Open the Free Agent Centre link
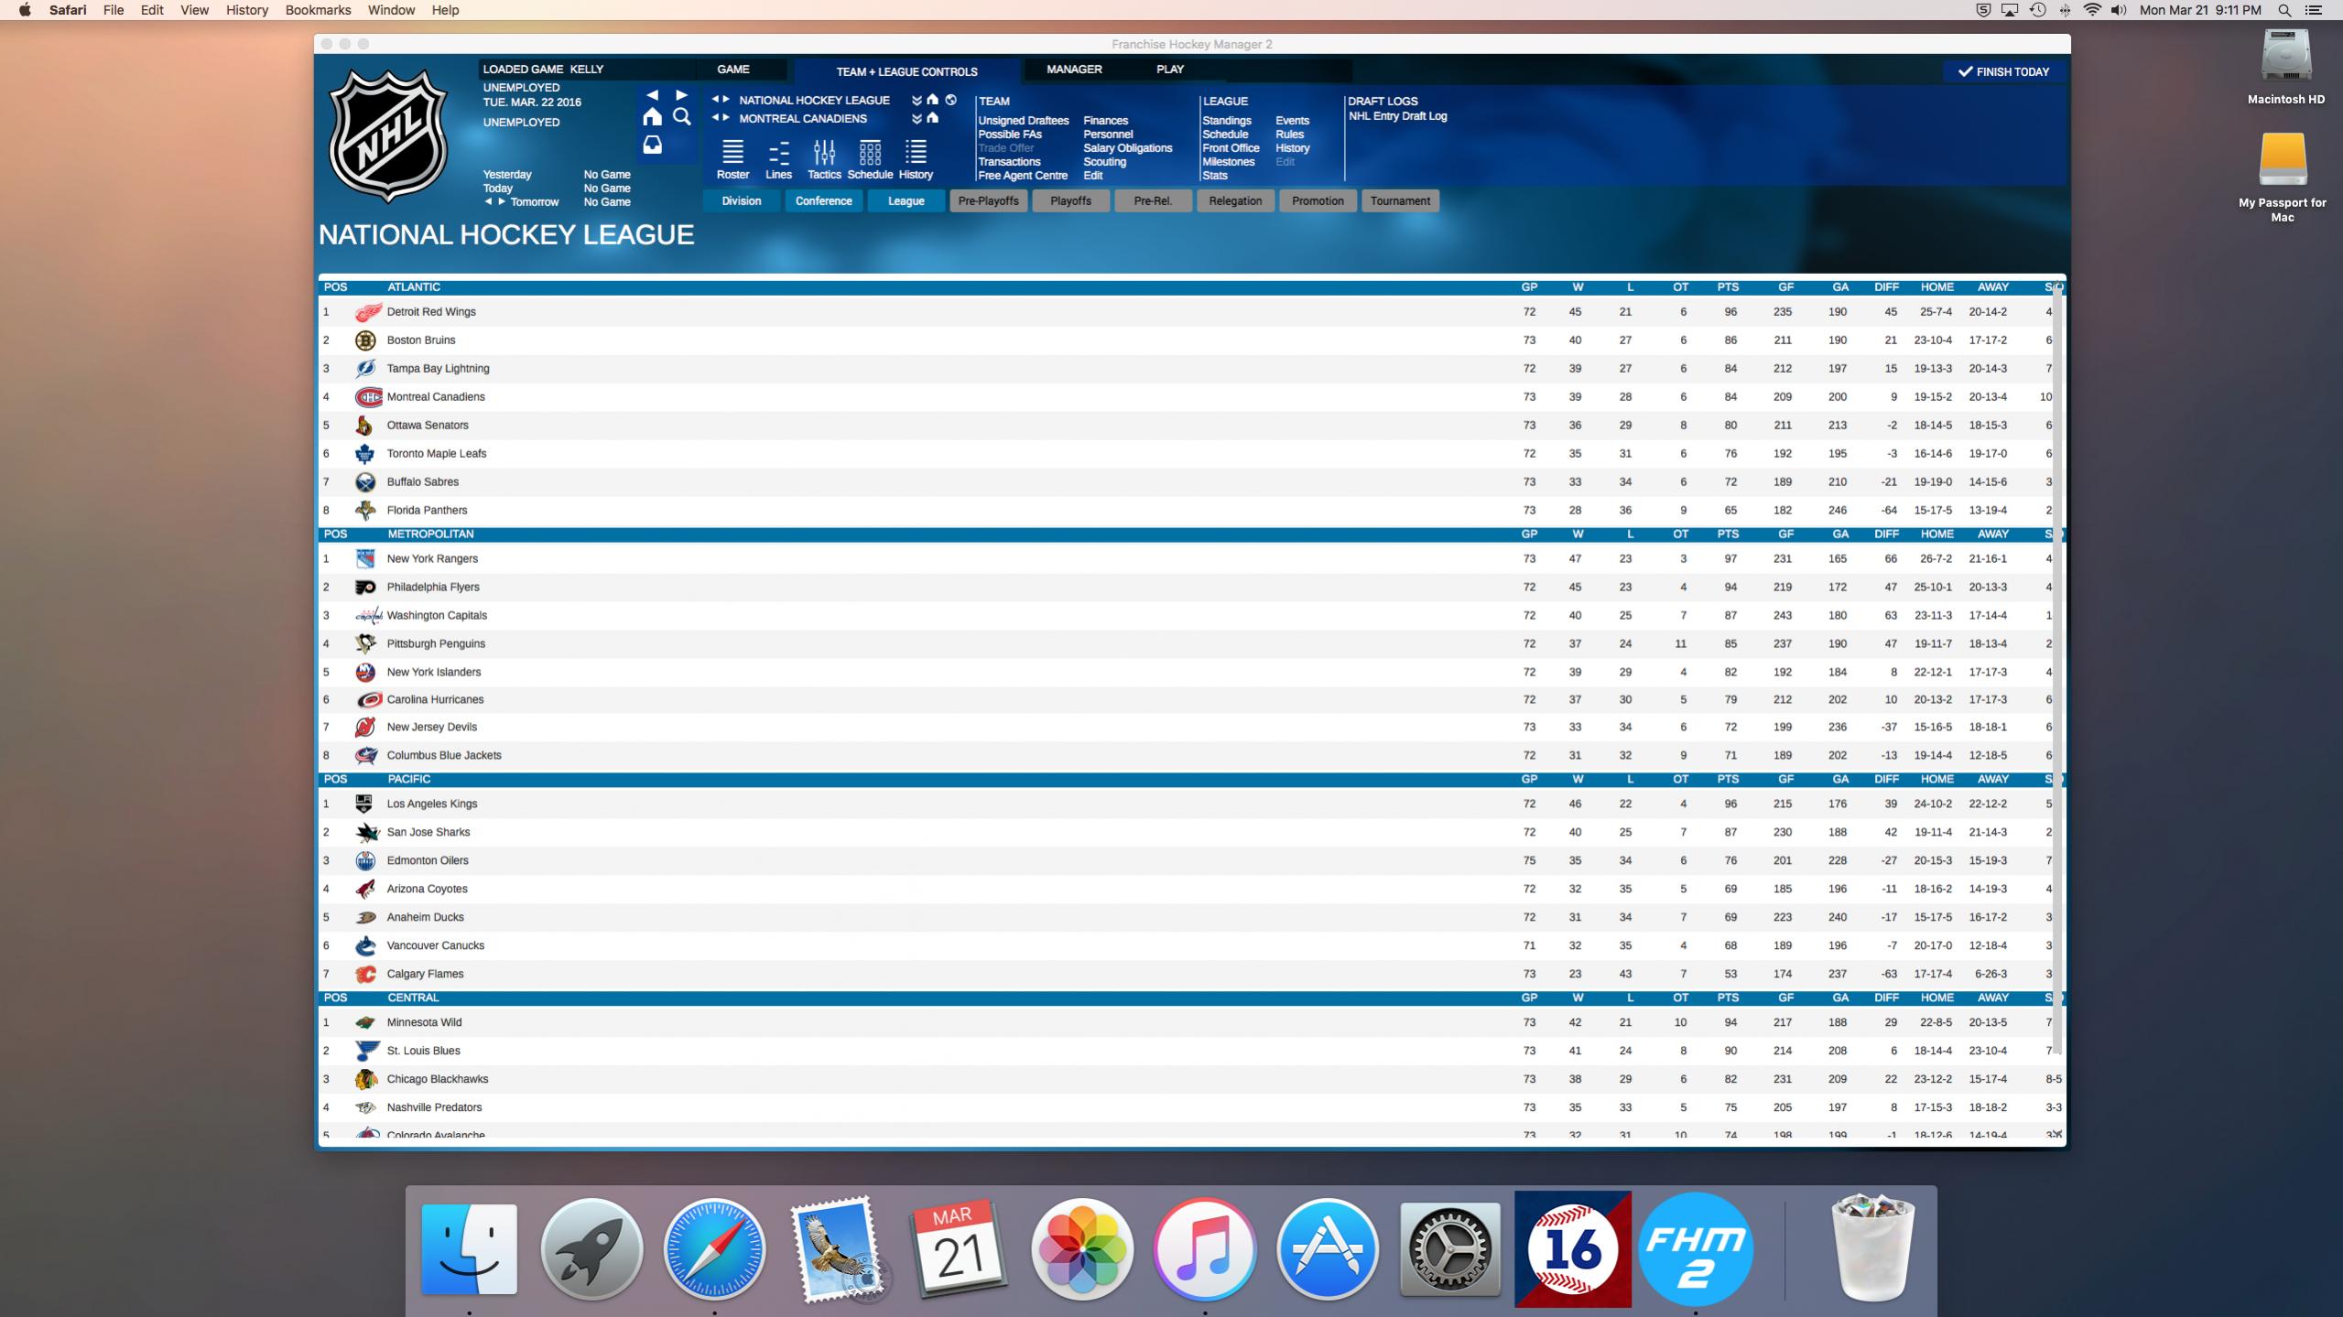The width and height of the screenshot is (2343, 1317). click(x=1022, y=176)
